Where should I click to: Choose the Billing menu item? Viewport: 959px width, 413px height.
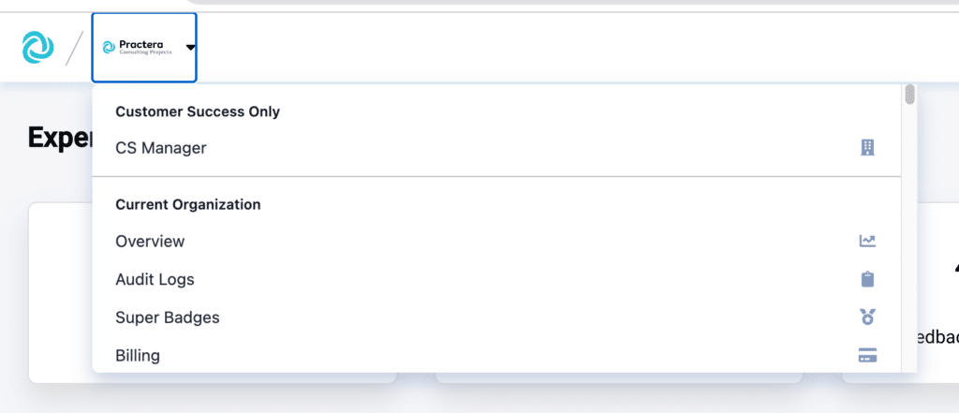click(x=138, y=356)
